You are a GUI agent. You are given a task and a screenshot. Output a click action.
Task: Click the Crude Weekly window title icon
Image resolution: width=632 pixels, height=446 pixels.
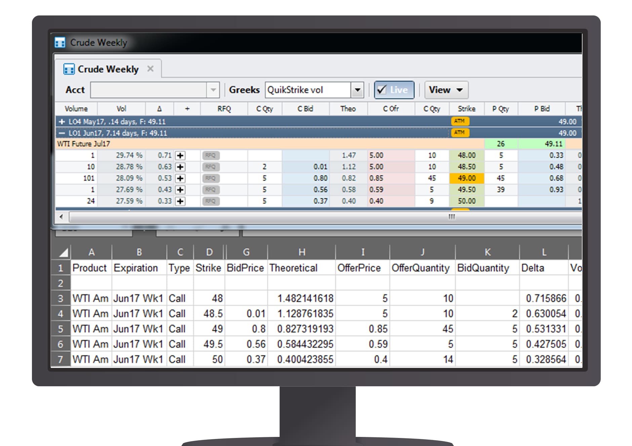click(60, 43)
